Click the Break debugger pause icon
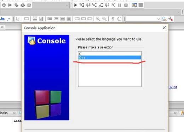 click(120, 5)
